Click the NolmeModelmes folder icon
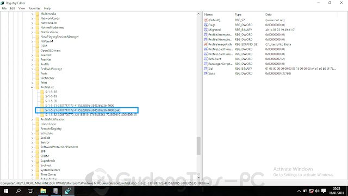Viewport: 348px width, 196px height. [38, 28]
